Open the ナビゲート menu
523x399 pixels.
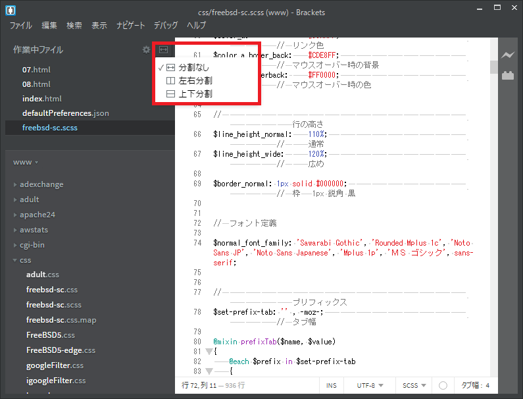(x=130, y=26)
